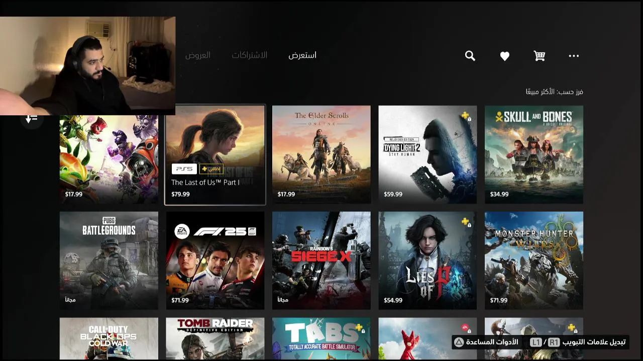Viewport: 643px width, 361px height.
Task: Click the R1 button hint
Action: coord(554,342)
